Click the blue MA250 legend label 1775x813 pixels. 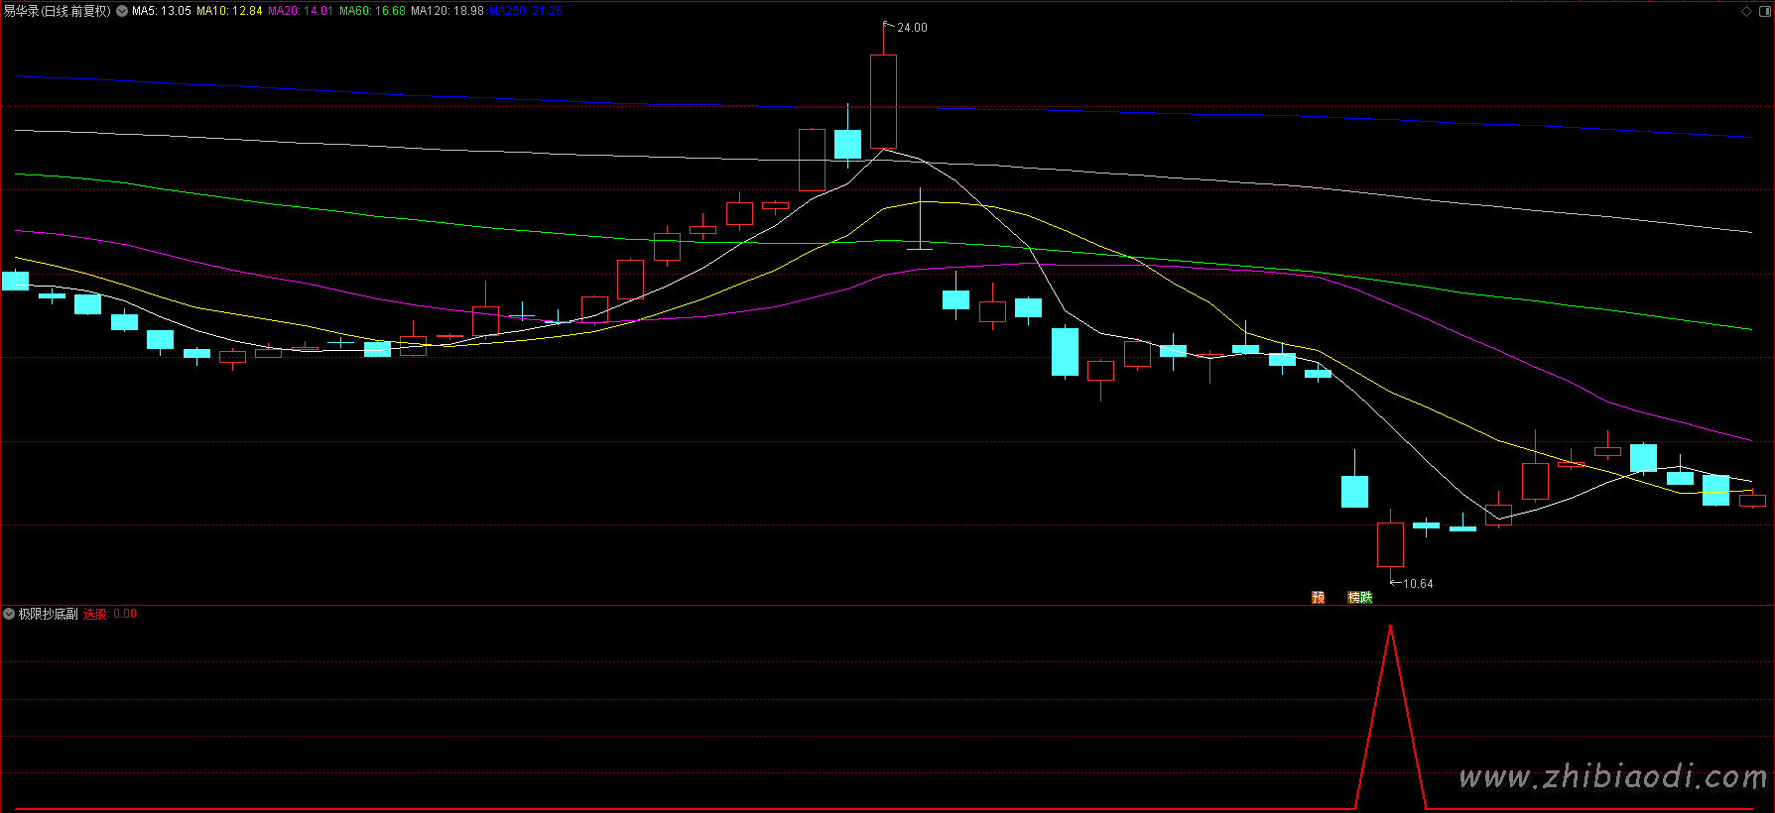[525, 11]
